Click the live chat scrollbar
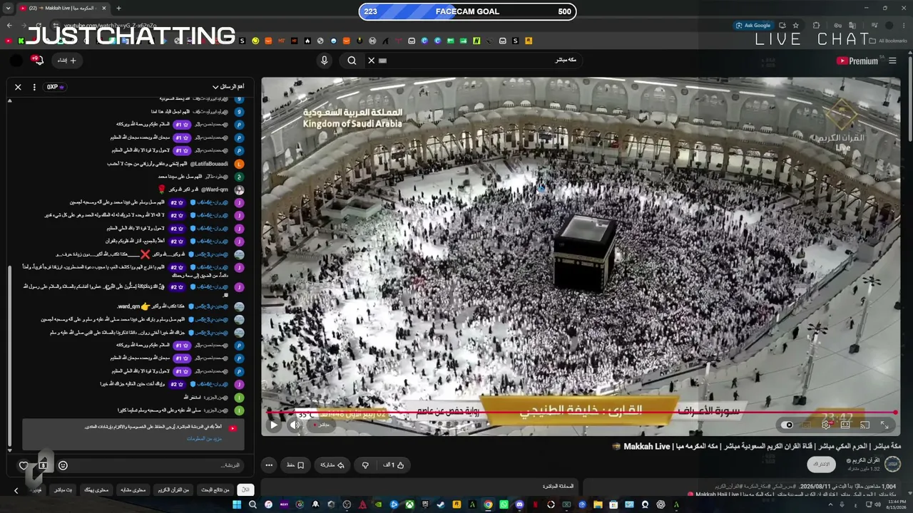This screenshot has width=913, height=513. (x=10, y=356)
